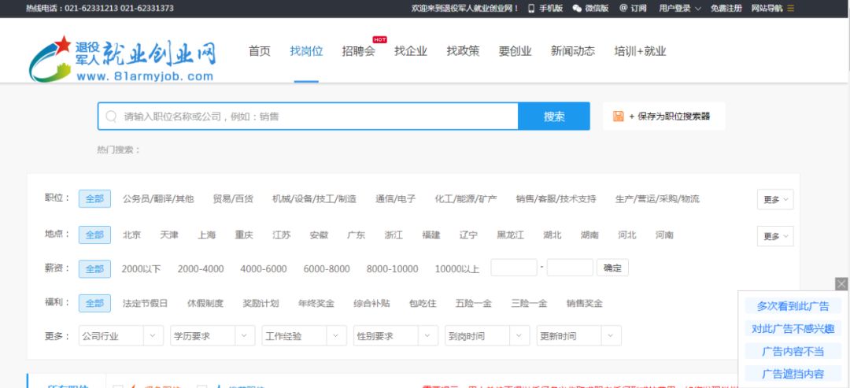Filter positions by 公务员/翻译/其他
This screenshot has height=388, width=850.
coord(158,199)
